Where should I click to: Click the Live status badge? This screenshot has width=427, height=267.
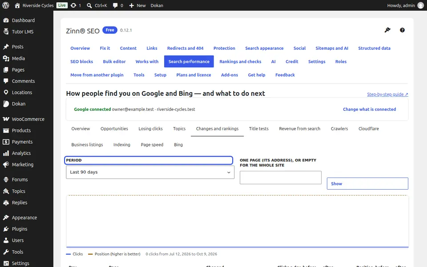62,5
